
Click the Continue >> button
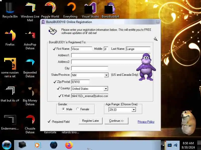pyautogui.click(x=116, y=121)
